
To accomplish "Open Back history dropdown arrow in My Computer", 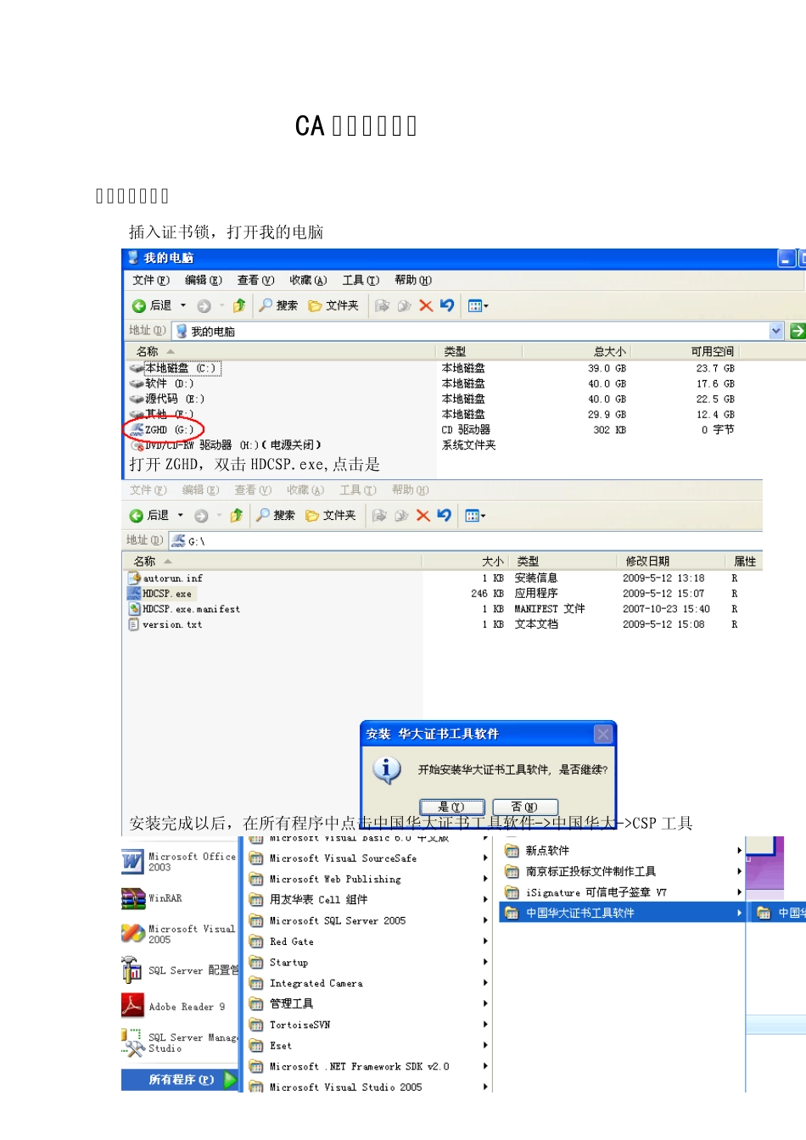I will point(182,306).
